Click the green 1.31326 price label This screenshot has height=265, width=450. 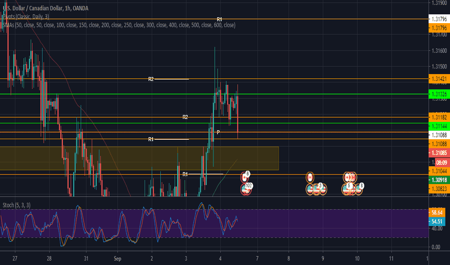point(439,94)
